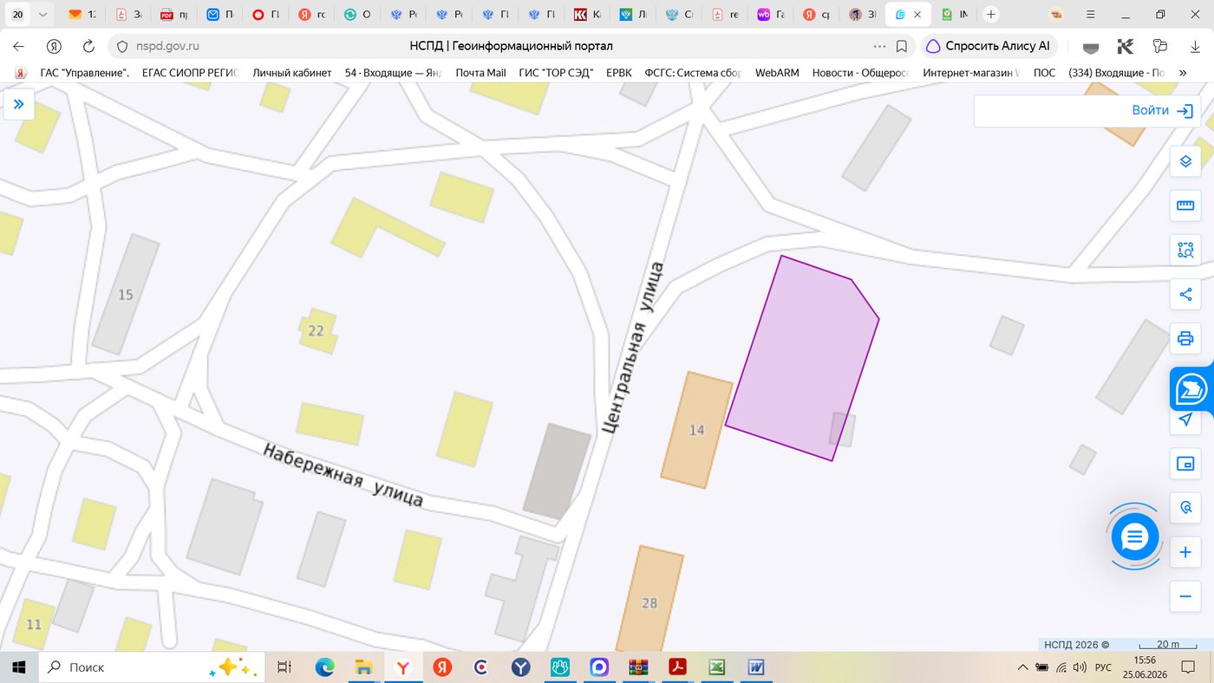Zoom in with the plus button
Screen dimensions: 1214x683
coord(1185,552)
